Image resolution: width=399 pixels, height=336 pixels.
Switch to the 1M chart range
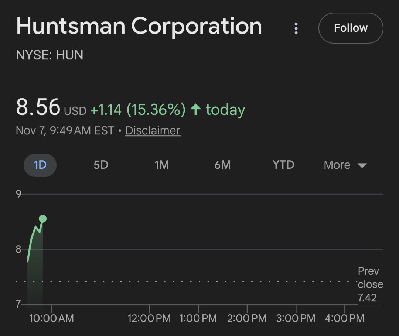coord(161,165)
